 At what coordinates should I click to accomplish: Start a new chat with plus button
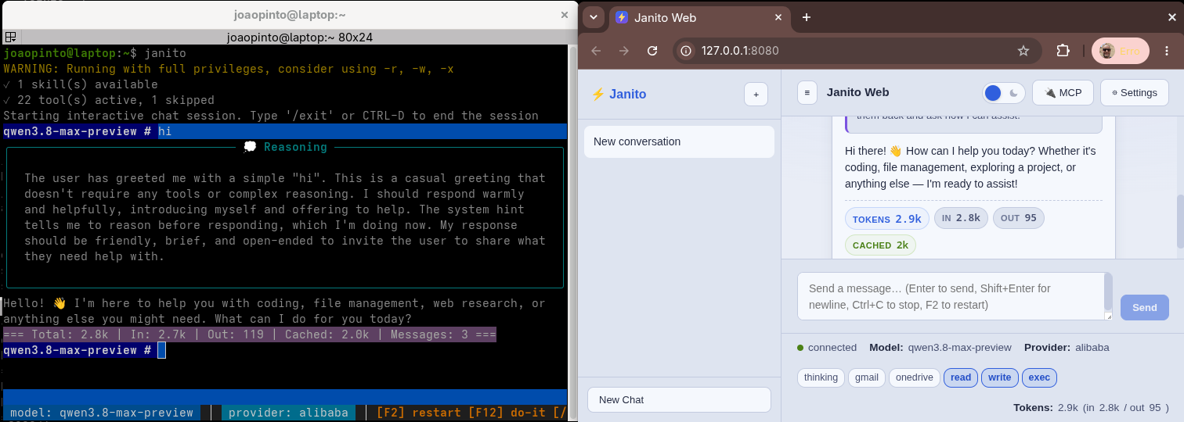coord(756,94)
